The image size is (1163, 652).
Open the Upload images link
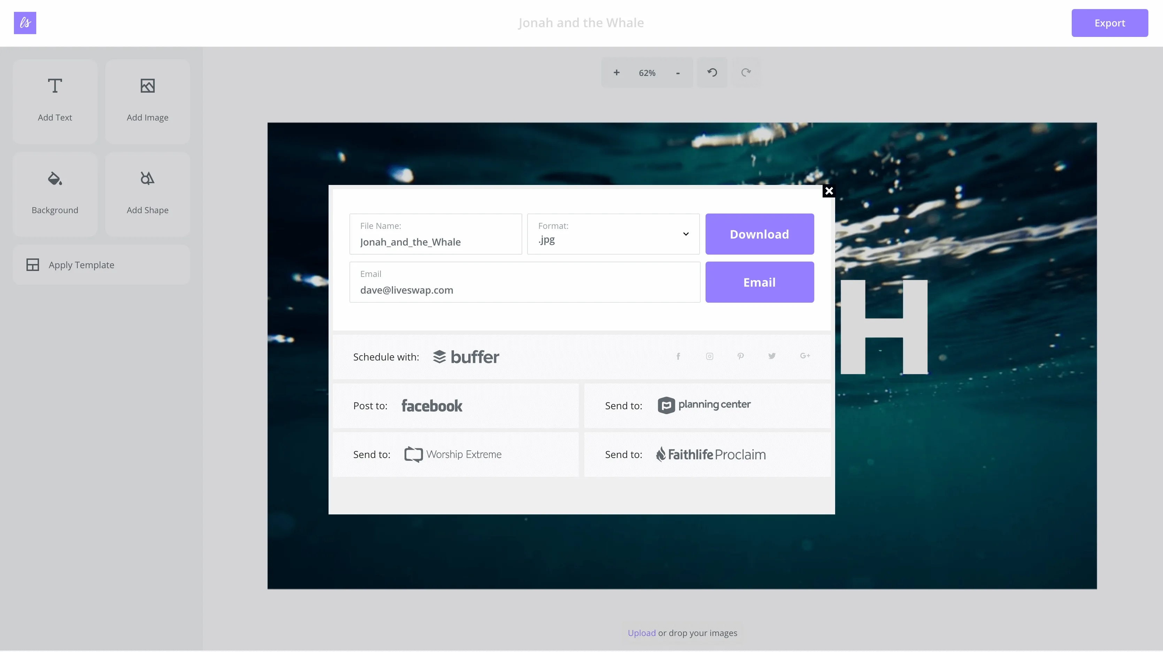[641, 632]
